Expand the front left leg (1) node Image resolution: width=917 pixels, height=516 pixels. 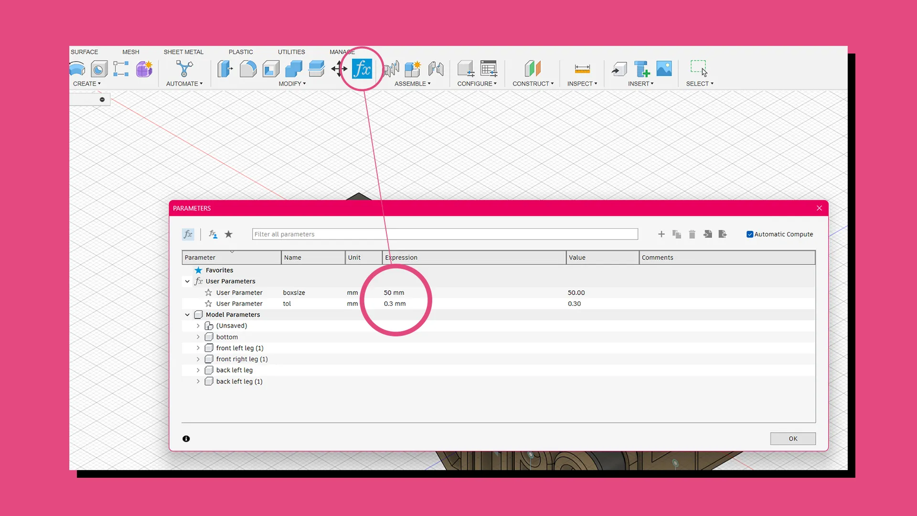point(198,348)
